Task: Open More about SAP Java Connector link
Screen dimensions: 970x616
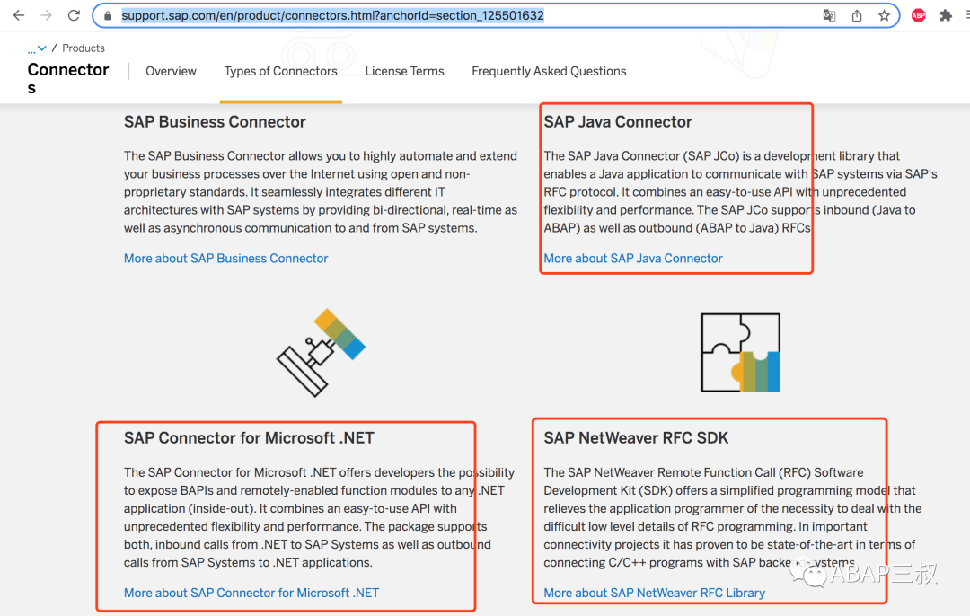Action: (x=633, y=258)
